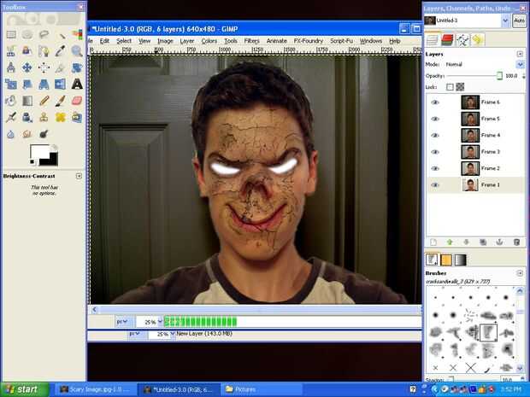Open the 25% zoom dropdown beside progress bar
Image resolution: width=530 pixels, height=397 pixels.
point(160,322)
